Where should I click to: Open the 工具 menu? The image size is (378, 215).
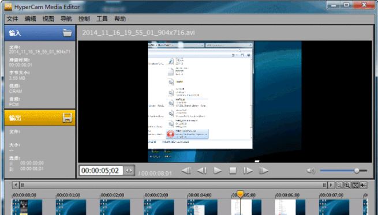pos(102,19)
